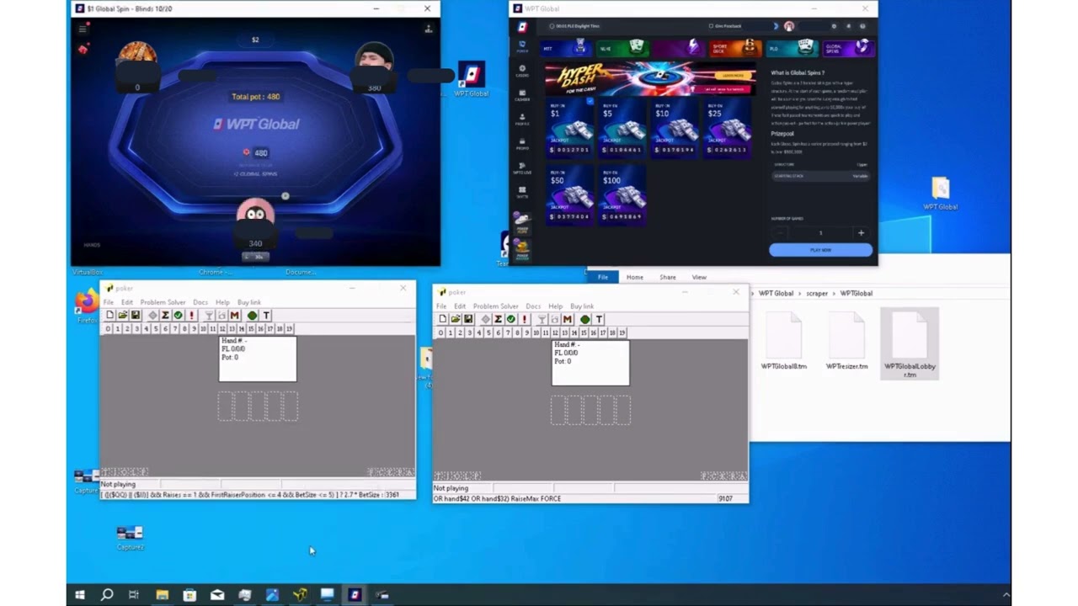Click tab 0 in left poker number bar

pyautogui.click(x=108, y=329)
